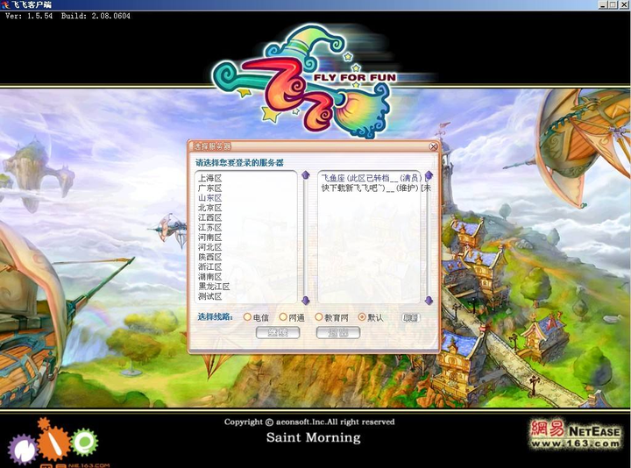Maximize the 飞飞客户端 window

tap(612, 5)
